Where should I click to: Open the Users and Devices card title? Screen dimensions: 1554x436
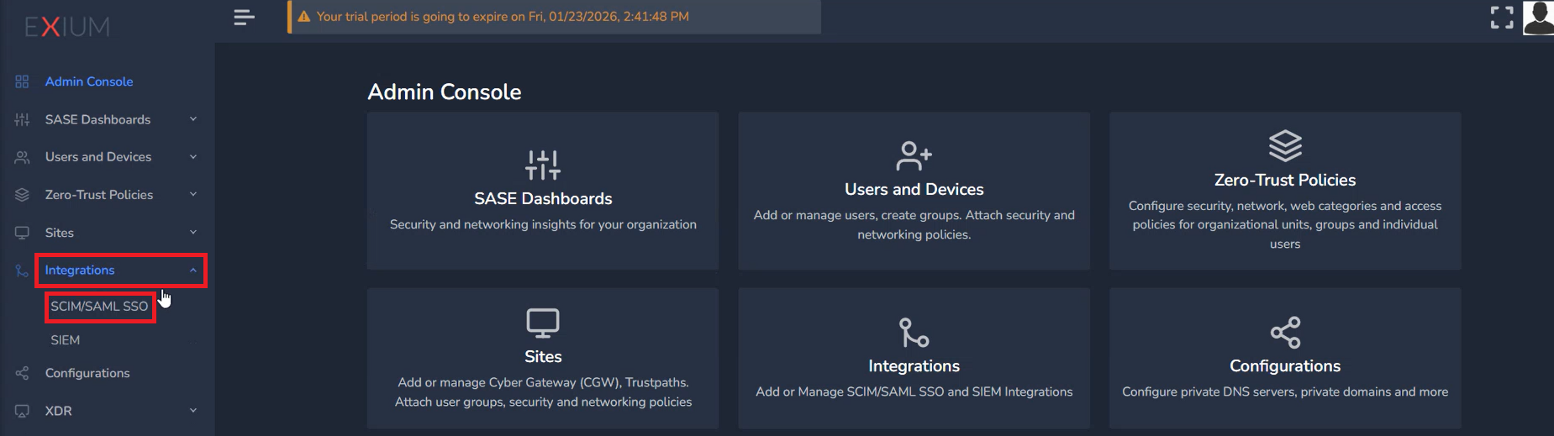pos(914,190)
